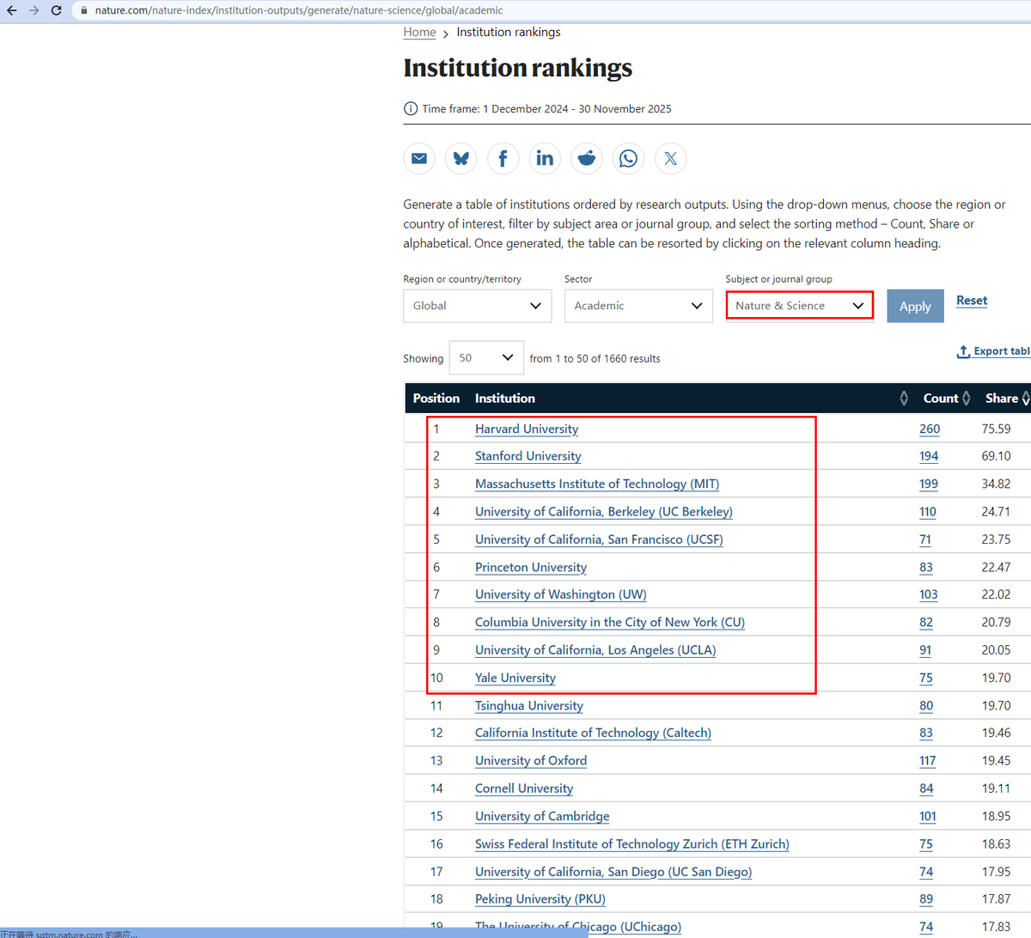Click the browser address bar URL

299,10
